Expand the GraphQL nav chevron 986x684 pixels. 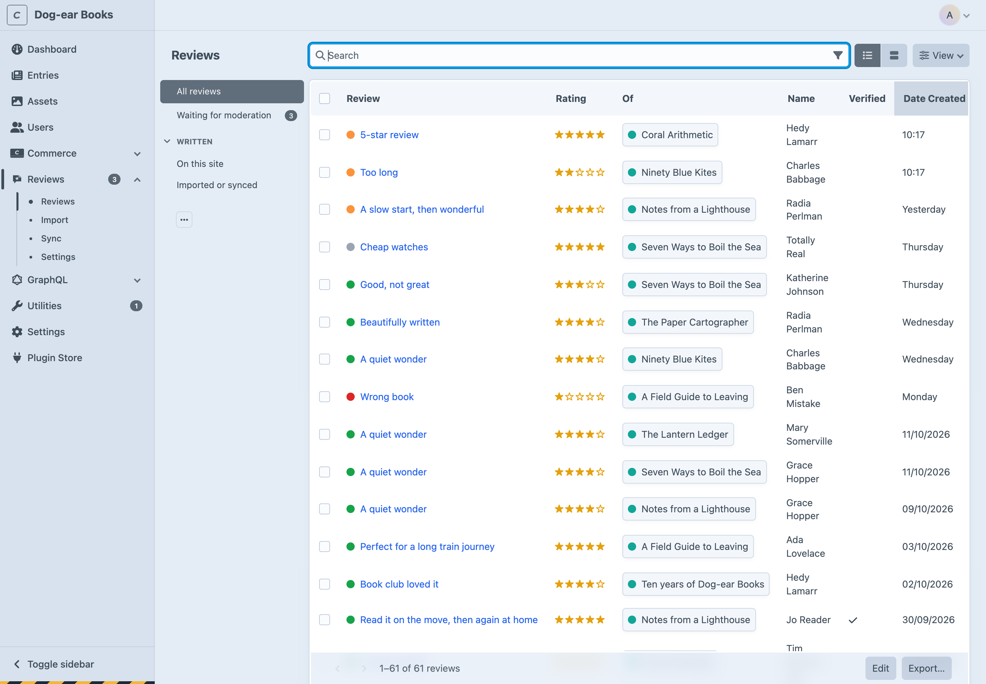[x=137, y=280]
